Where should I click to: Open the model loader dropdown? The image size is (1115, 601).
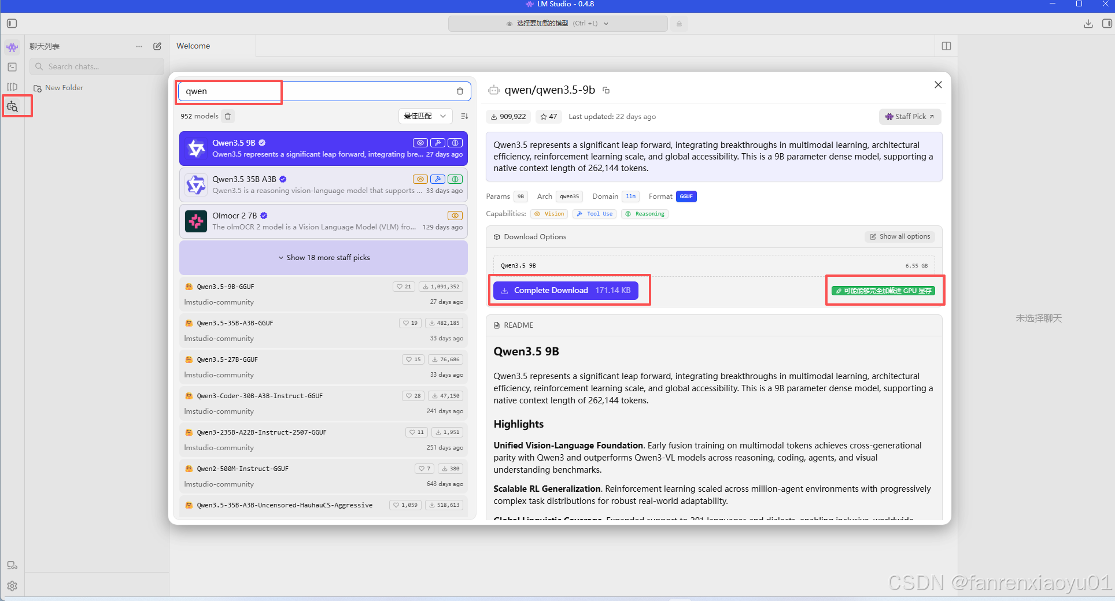(x=557, y=24)
